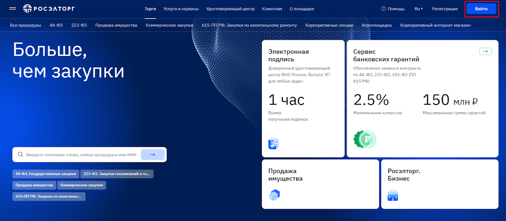Click the help question mark icon
The width and height of the screenshot is (506, 221).
[x=383, y=8]
